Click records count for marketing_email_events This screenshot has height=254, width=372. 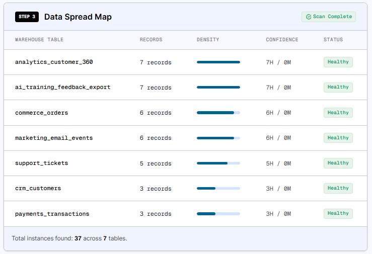point(156,138)
